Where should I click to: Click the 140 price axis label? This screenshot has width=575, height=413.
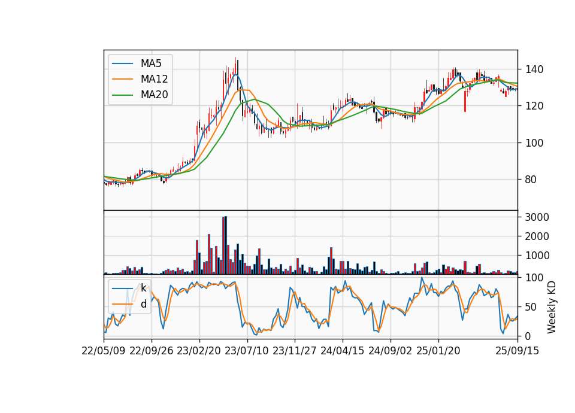click(x=534, y=69)
